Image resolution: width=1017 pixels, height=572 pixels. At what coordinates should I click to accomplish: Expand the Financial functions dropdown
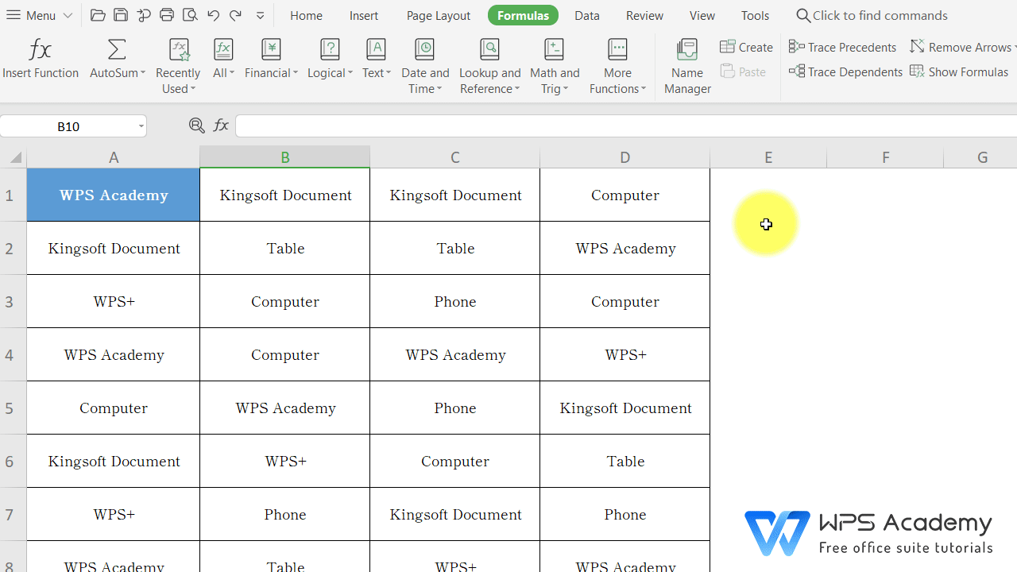coord(271,64)
